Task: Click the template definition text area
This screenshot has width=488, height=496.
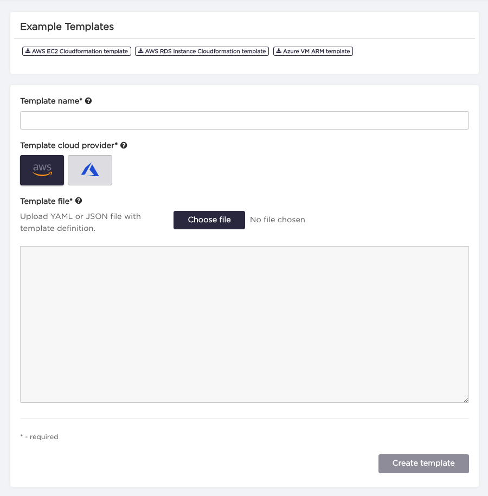Action: (x=244, y=323)
